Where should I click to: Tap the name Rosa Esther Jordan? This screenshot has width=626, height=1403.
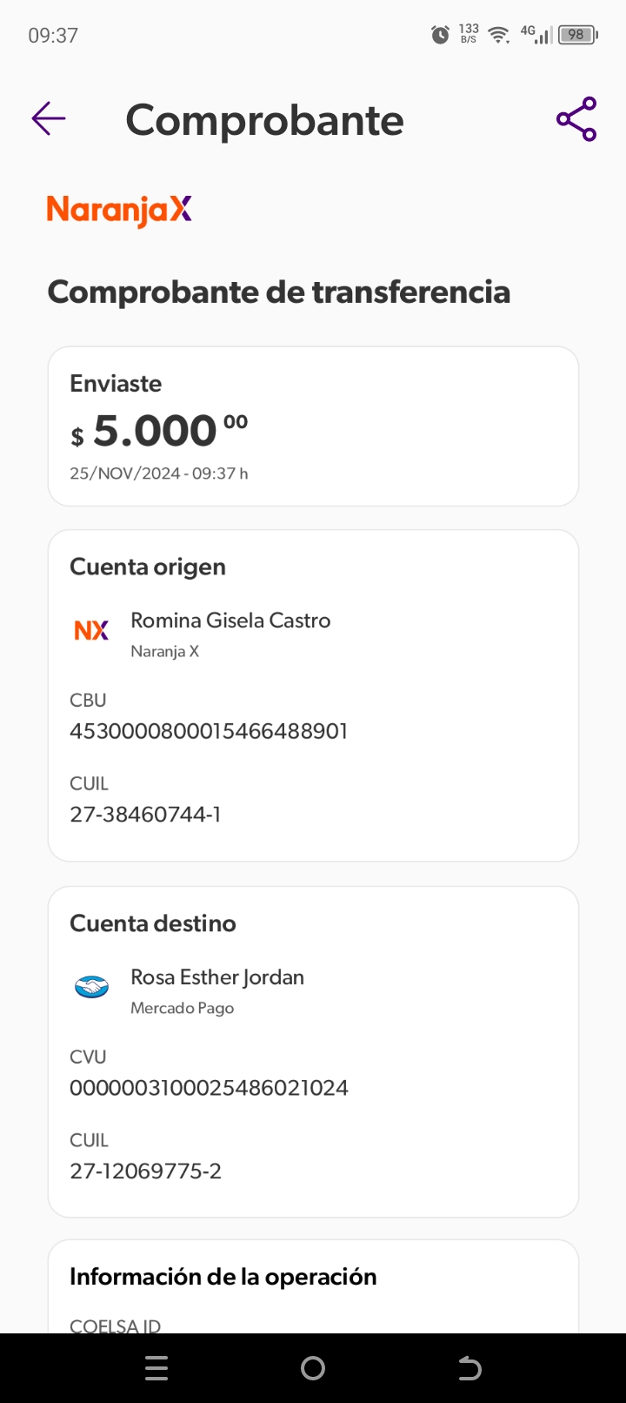(217, 977)
